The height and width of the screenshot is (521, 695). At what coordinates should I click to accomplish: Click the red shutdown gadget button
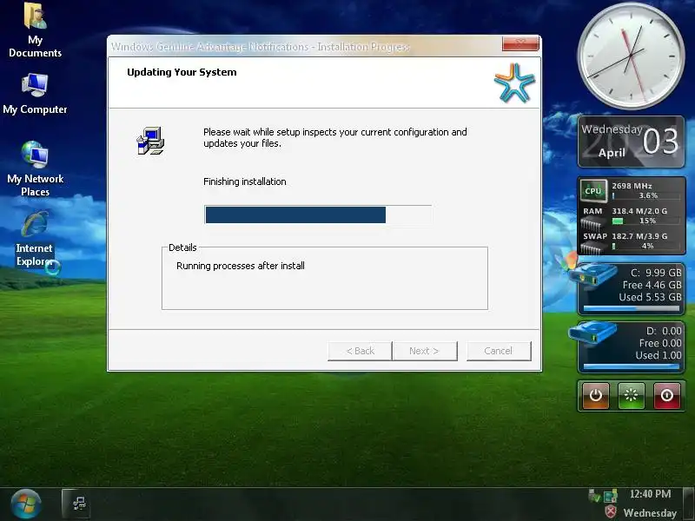pos(666,395)
